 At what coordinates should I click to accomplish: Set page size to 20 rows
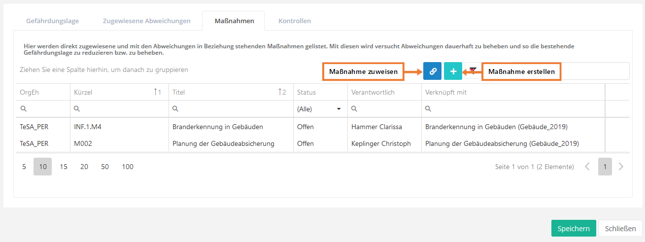coord(84,167)
